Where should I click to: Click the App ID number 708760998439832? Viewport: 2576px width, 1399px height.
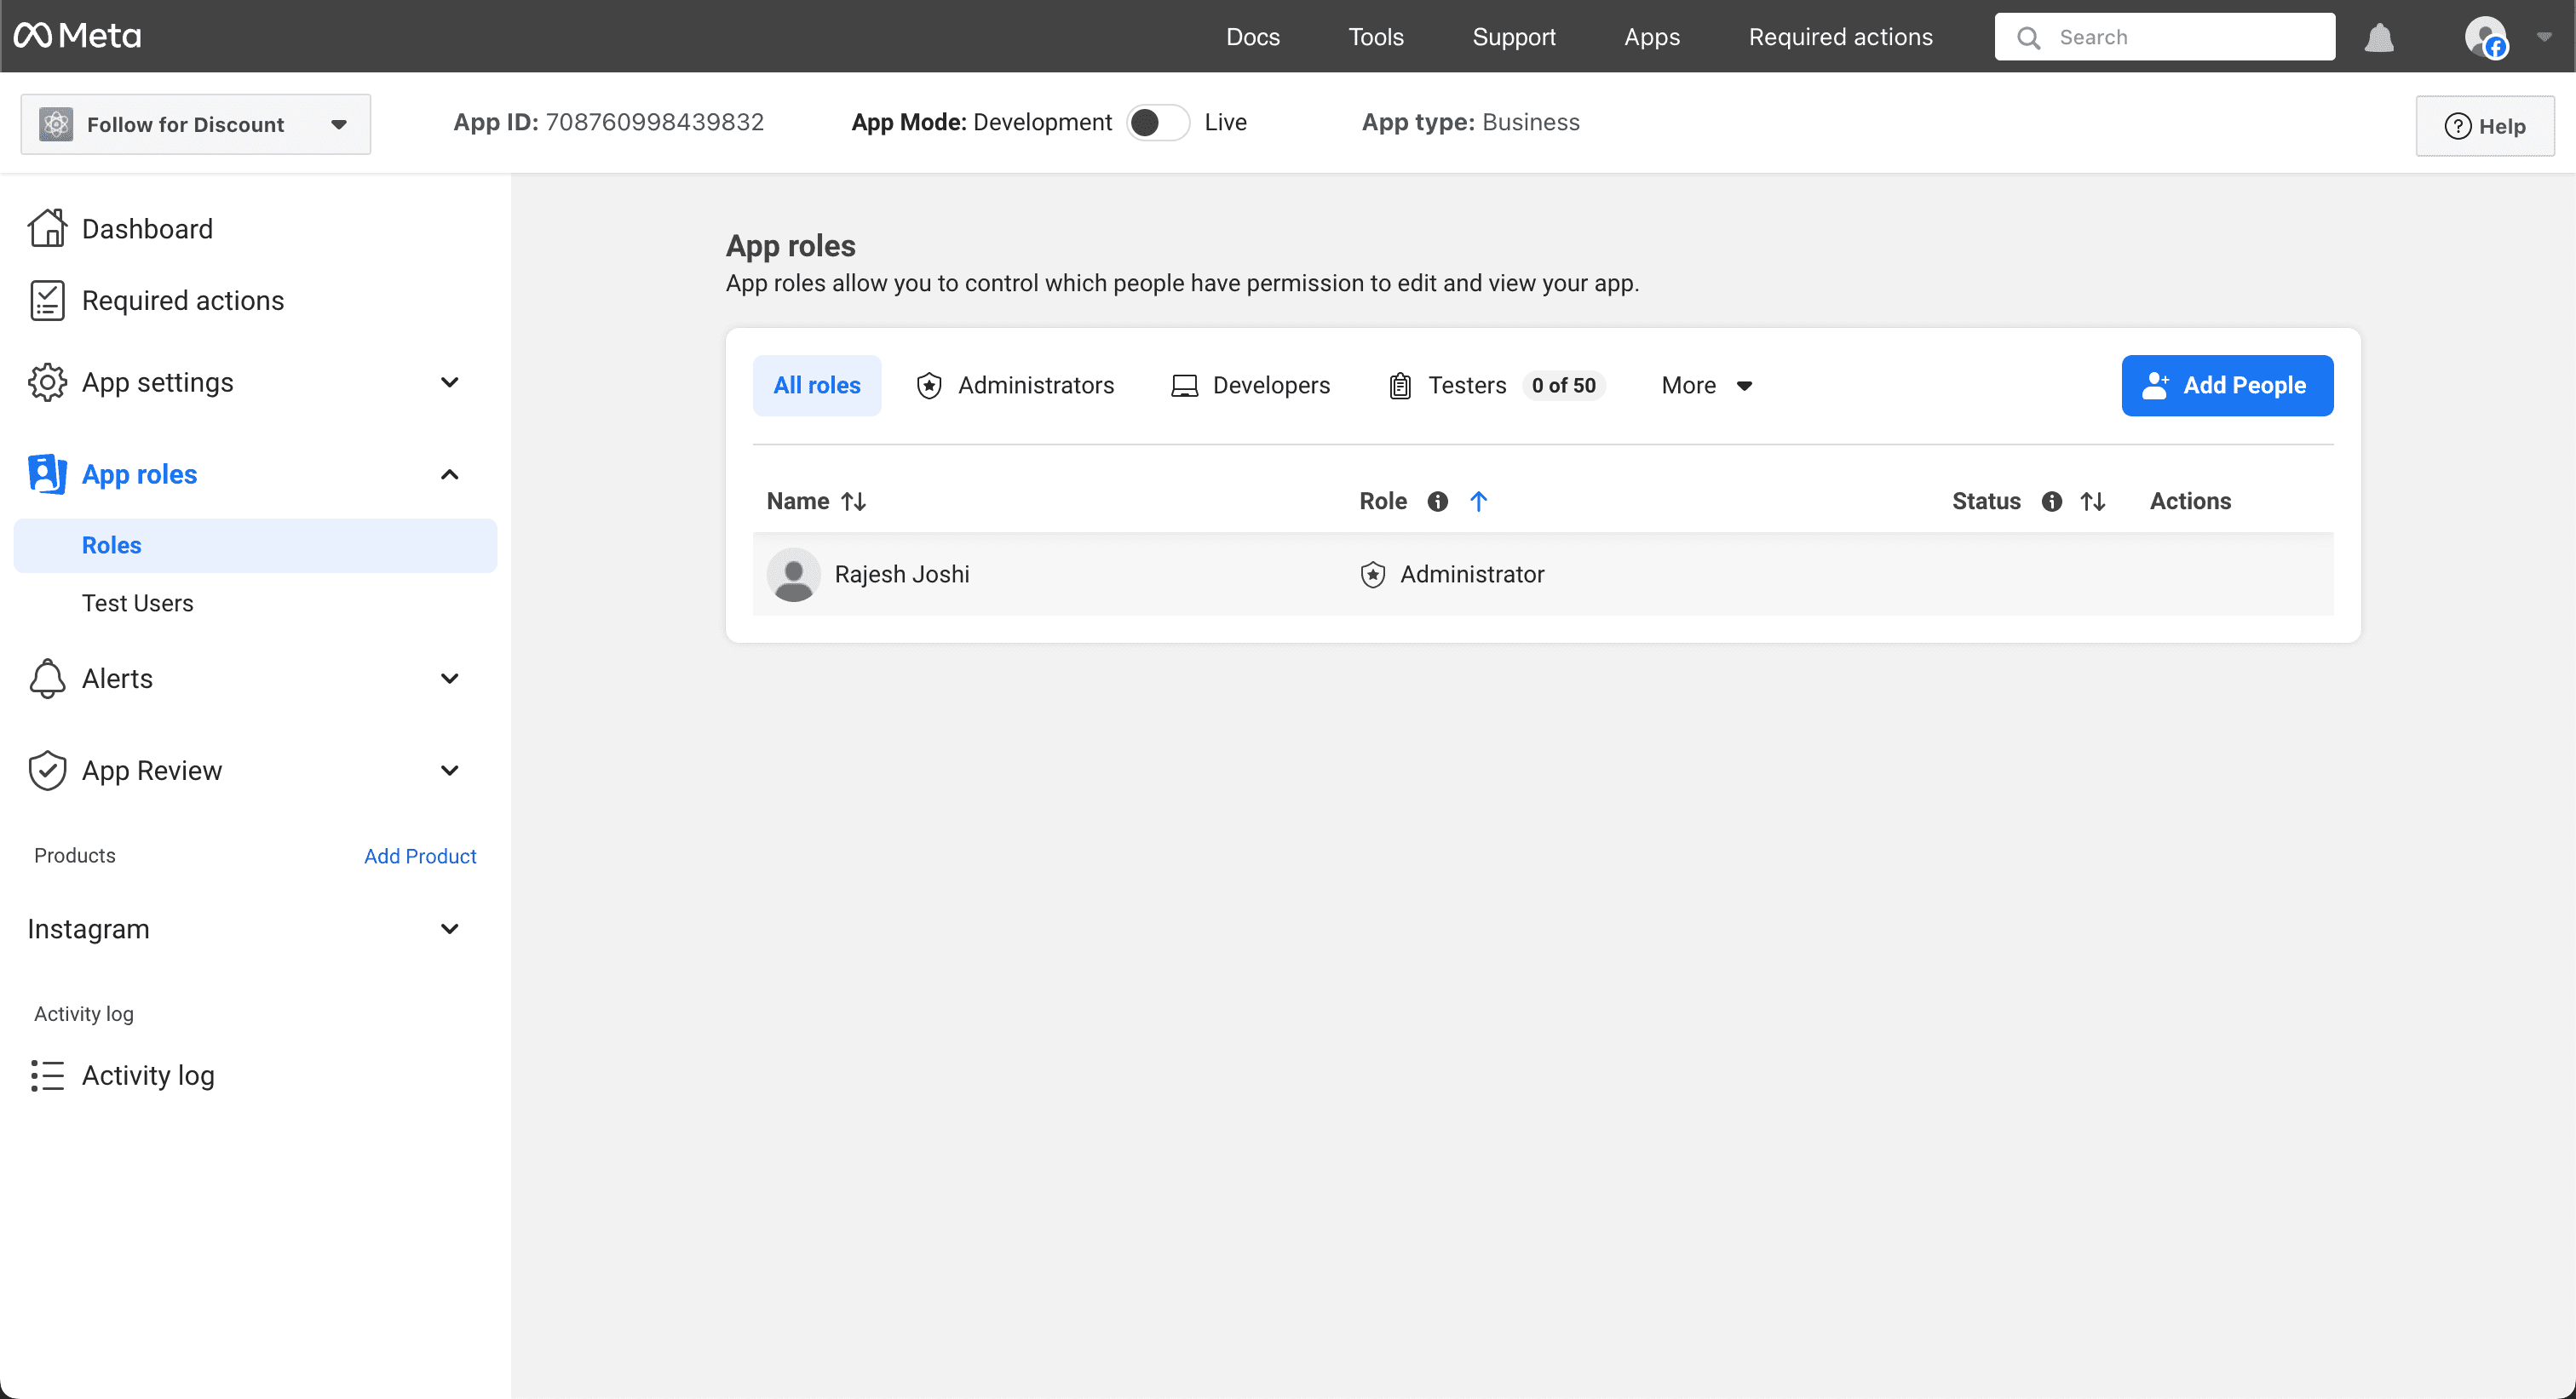tap(654, 122)
